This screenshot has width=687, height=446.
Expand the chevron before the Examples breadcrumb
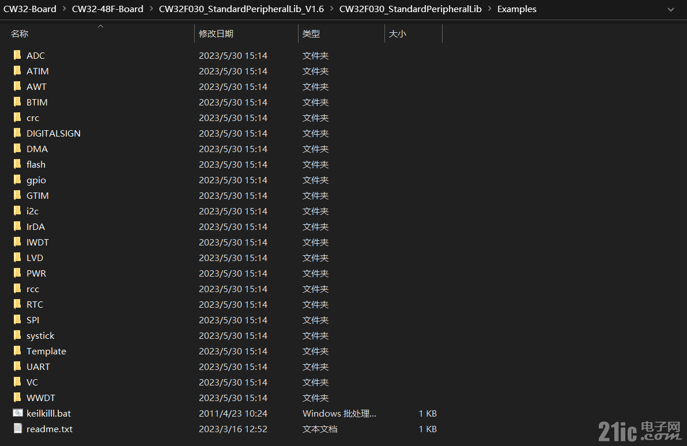(489, 9)
